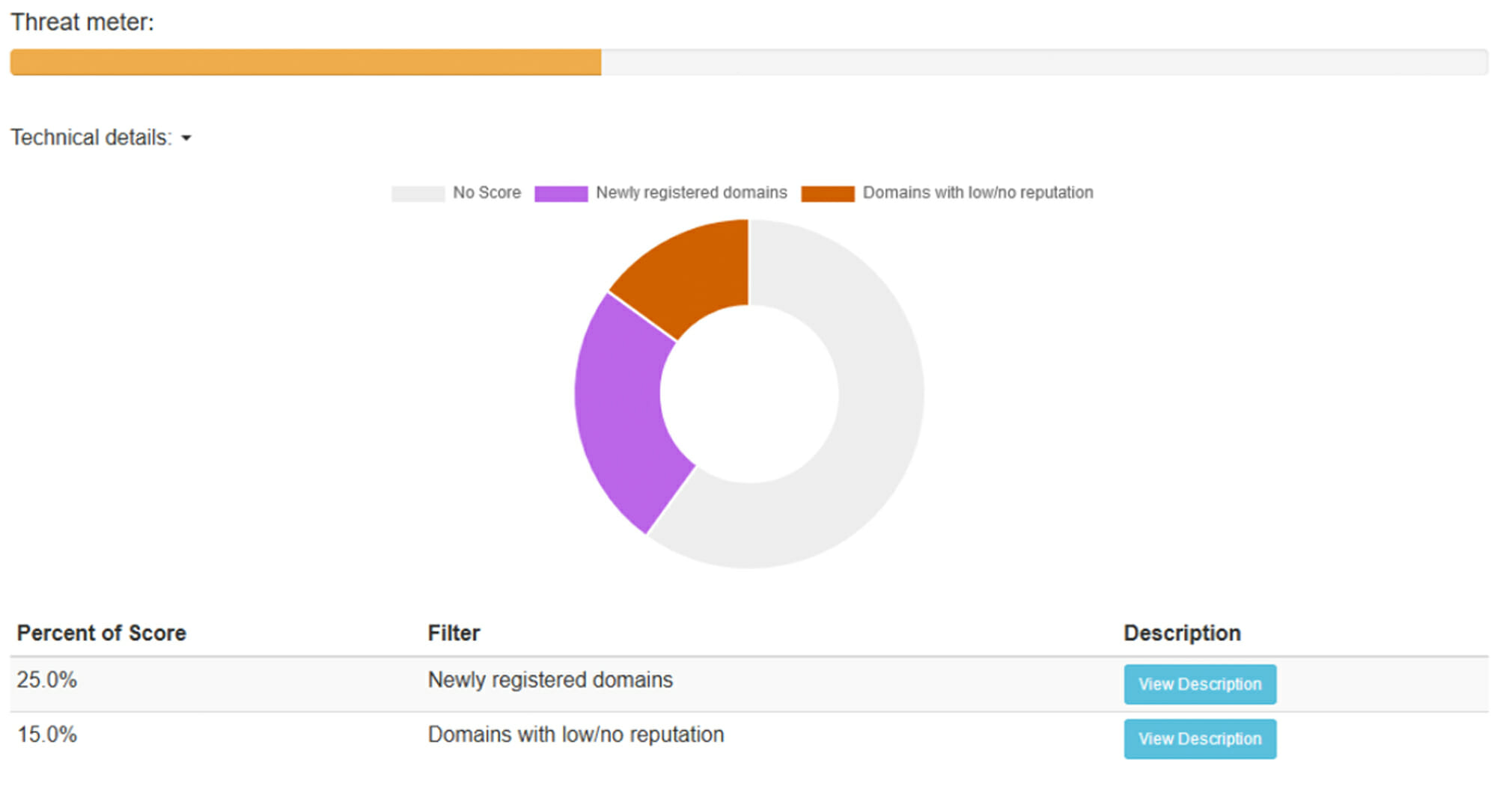Click the filled orange part of the threat meter
1497x810 pixels.
305,62
